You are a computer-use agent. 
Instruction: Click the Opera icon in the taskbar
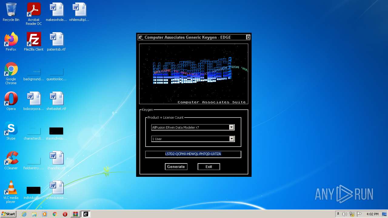click(x=65, y=214)
